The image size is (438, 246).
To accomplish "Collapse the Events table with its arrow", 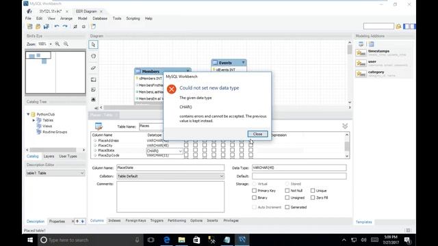I will [x=244, y=62].
